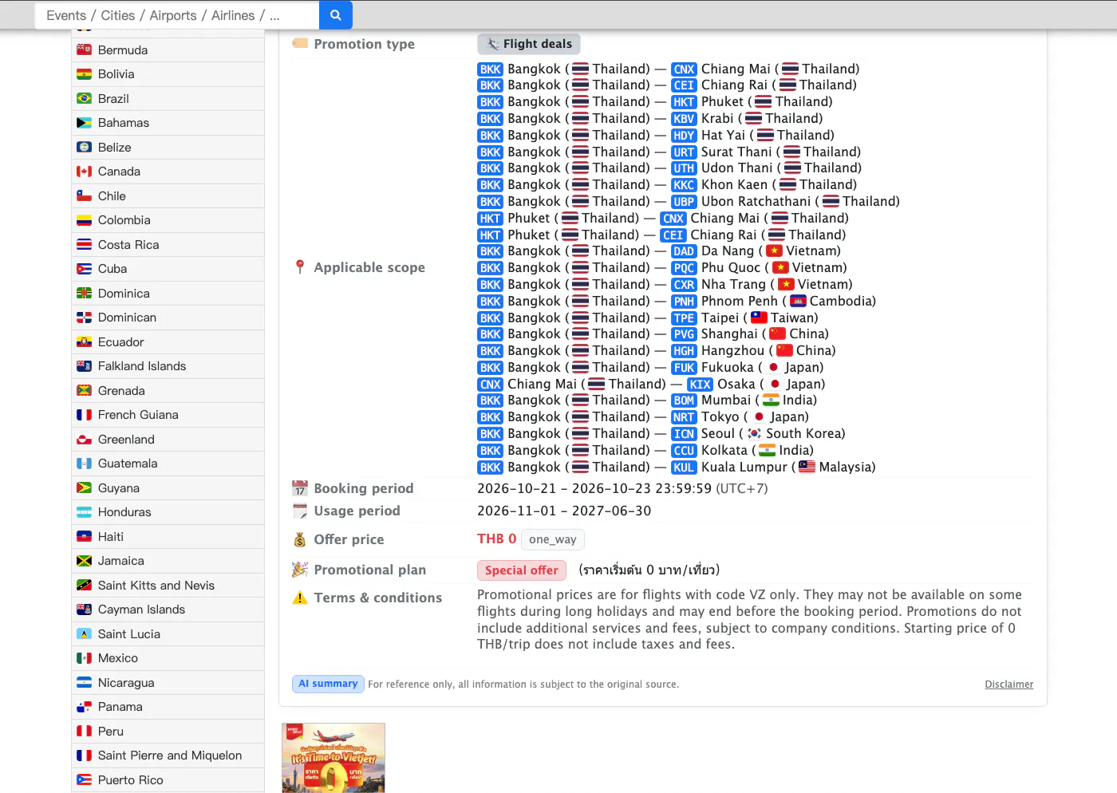Select Greenland from the list
The width and height of the screenshot is (1117, 793).
126,440
